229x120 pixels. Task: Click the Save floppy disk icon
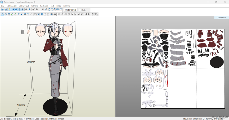tap(5, 9)
